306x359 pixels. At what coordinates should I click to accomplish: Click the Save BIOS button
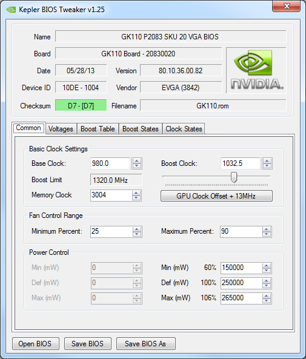(88, 343)
